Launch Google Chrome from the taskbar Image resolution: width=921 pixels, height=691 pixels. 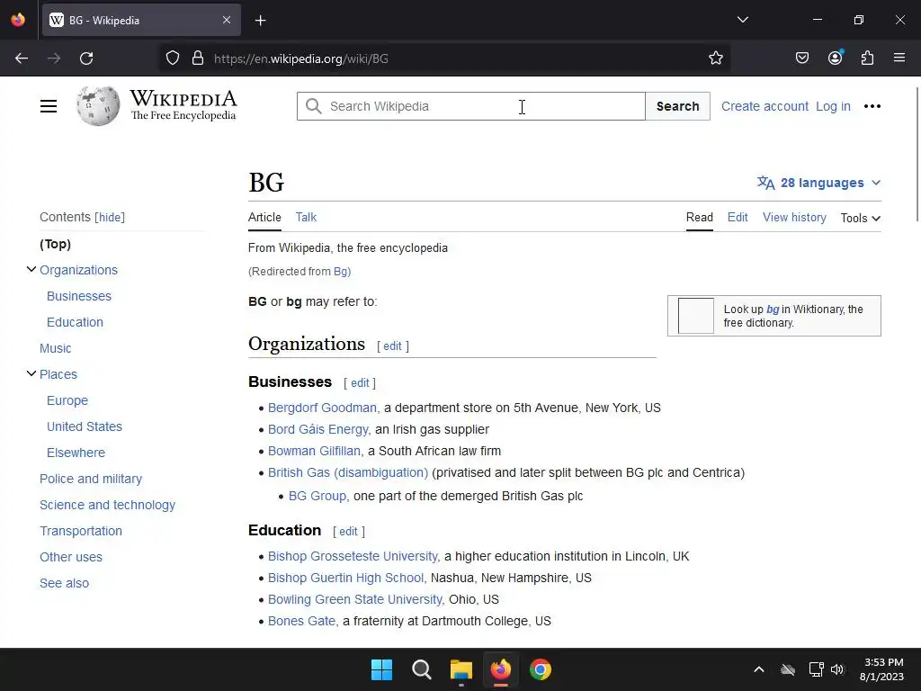[x=541, y=669]
